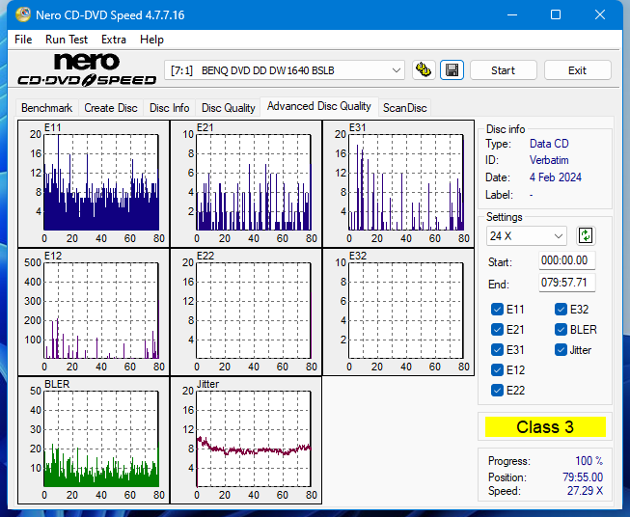This screenshot has width=630, height=517.
Task: Click the green refresh speed icon
Action: pyautogui.click(x=586, y=235)
